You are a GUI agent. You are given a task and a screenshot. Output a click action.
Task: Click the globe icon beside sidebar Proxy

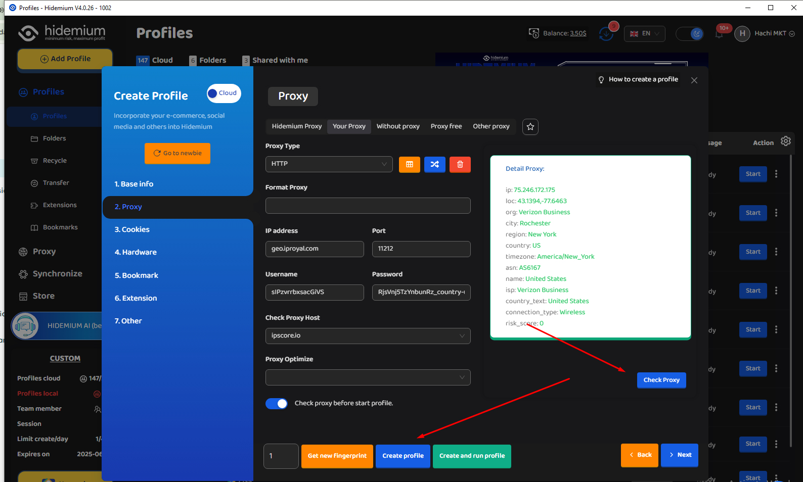point(23,252)
